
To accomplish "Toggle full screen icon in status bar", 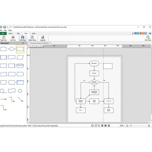I will coord(92,126).
